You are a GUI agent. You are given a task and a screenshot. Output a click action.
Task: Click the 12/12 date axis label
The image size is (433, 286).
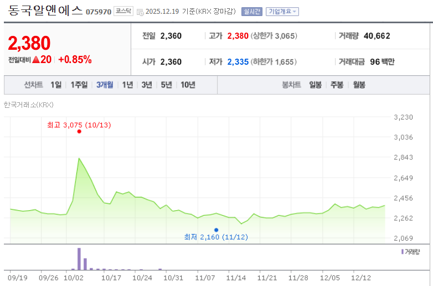tap(360, 278)
